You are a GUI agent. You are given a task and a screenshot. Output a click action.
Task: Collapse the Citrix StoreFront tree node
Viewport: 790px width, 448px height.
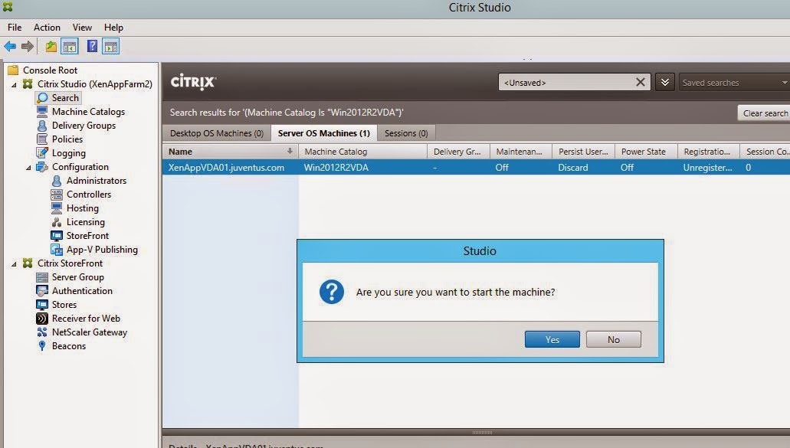[x=14, y=263]
